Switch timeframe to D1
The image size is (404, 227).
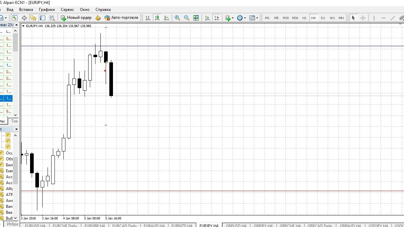pyautogui.click(x=323, y=18)
